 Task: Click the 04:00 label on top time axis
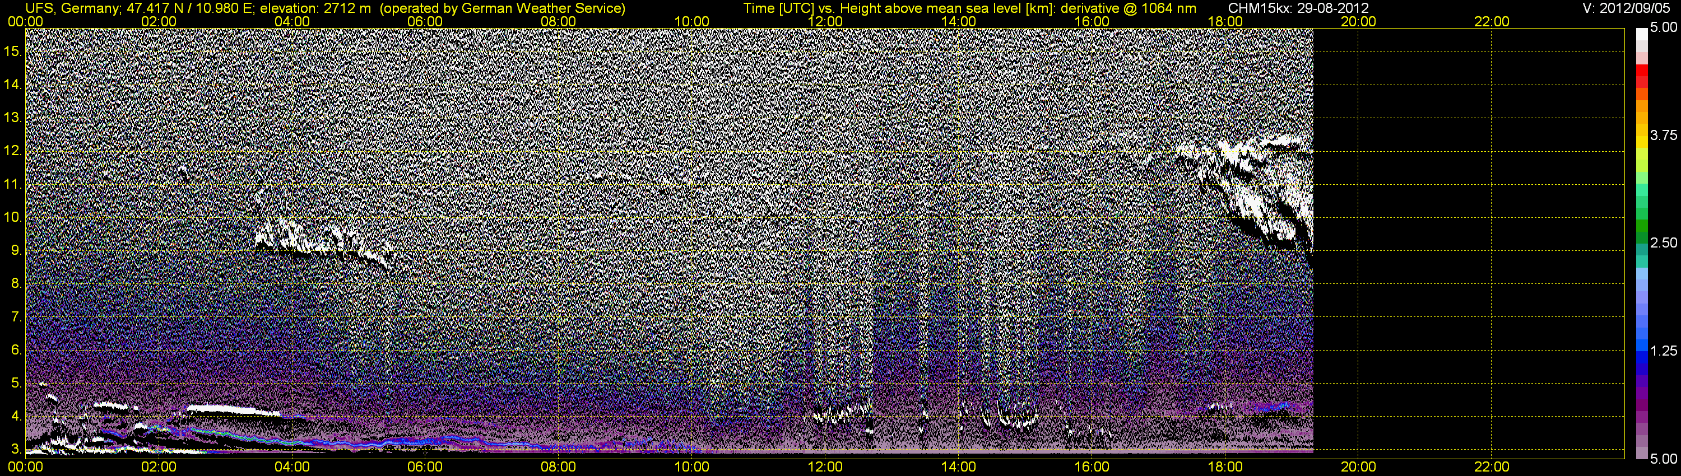tap(292, 21)
